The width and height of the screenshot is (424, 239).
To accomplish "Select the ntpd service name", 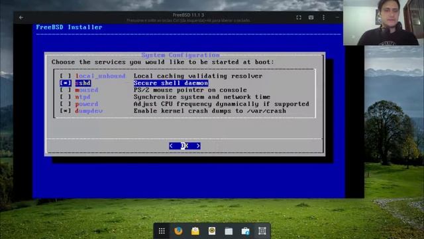I will pos(83,97).
